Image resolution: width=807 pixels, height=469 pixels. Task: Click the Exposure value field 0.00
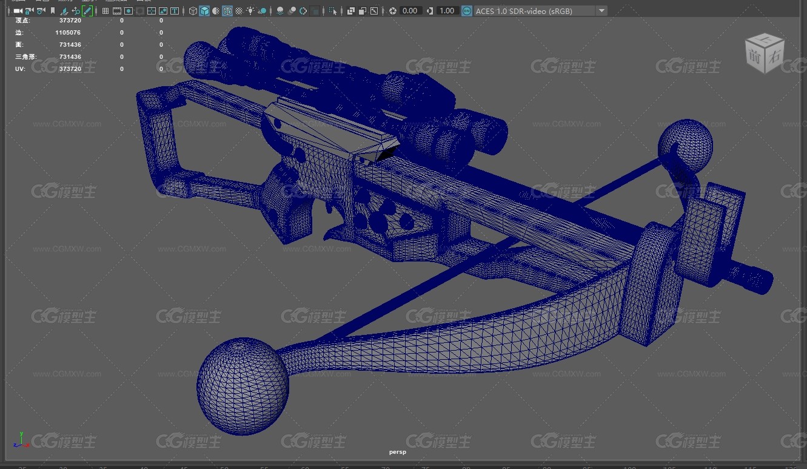410,11
